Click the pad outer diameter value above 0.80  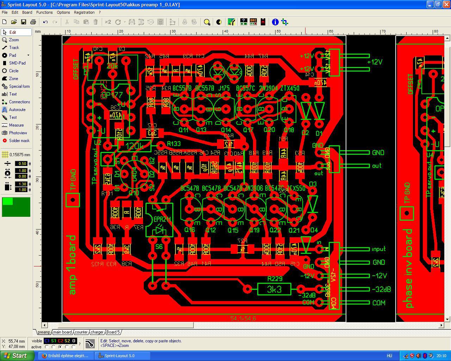pos(21,171)
